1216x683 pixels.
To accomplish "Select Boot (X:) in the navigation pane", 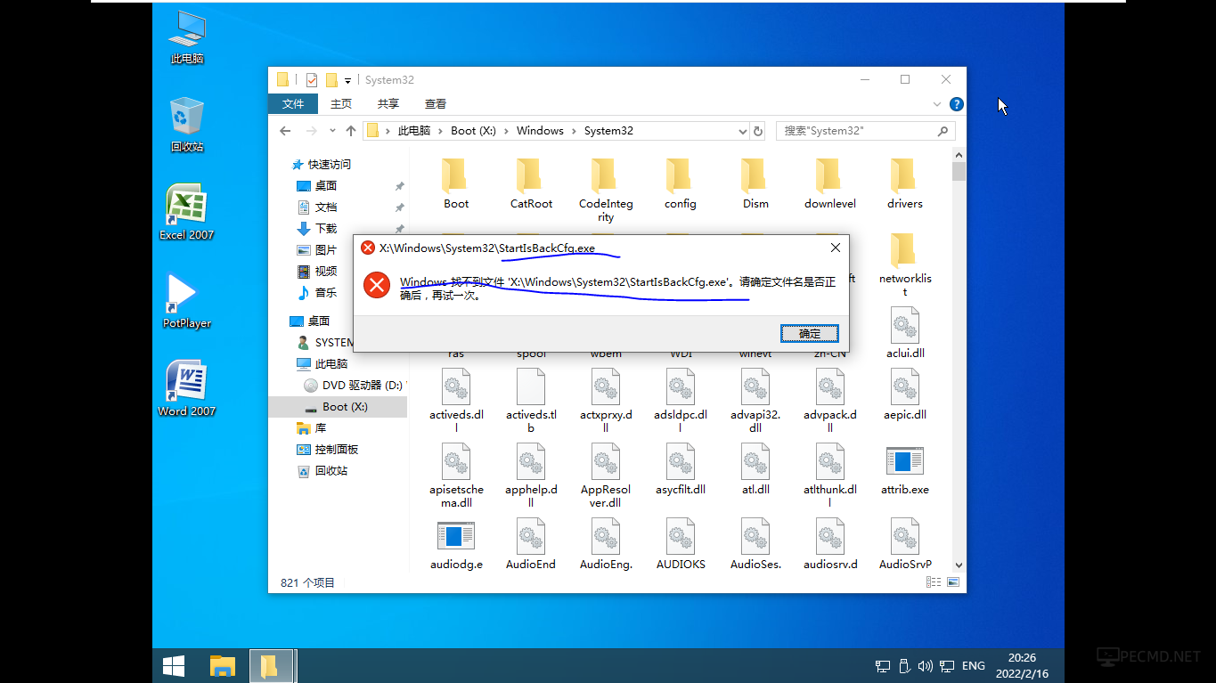I will (x=339, y=407).
